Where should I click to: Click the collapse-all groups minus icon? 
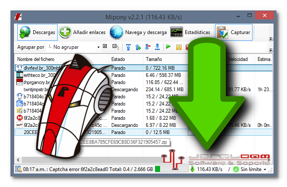point(116,47)
